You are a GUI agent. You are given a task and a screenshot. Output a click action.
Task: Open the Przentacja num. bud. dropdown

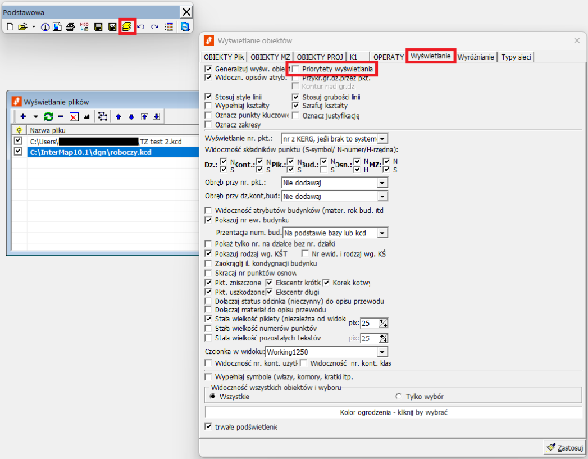(x=382, y=233)
